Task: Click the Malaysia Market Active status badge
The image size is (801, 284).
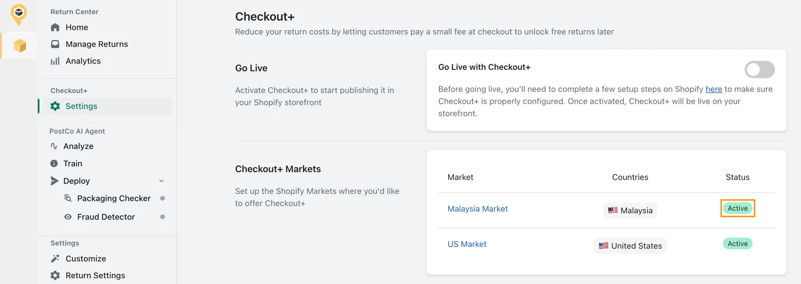Action: click(737, 208)
